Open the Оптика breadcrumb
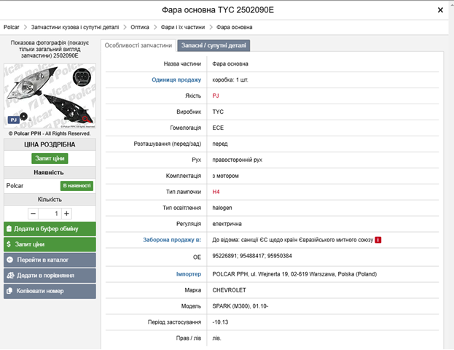Viewport: 454px width, 350px height. click(140, 27)
